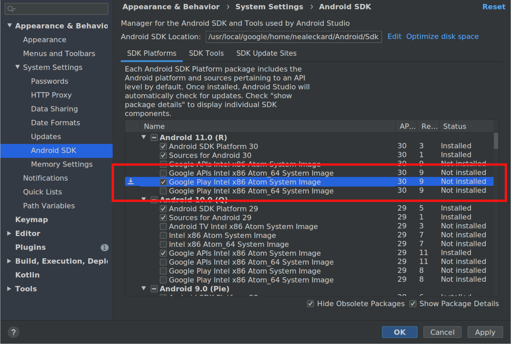Switch to the SDK Tools tab
Screen dimensions: 511x344
206,53
